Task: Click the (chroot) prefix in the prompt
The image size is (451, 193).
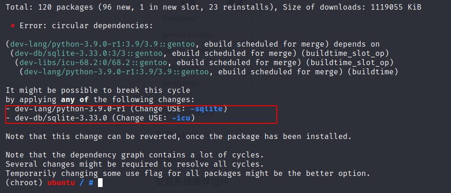Action: click(24, 183)
